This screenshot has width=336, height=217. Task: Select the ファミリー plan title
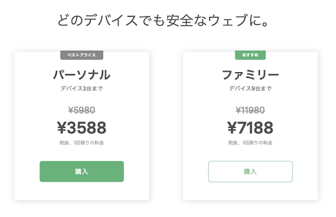[x=250, y=74]
